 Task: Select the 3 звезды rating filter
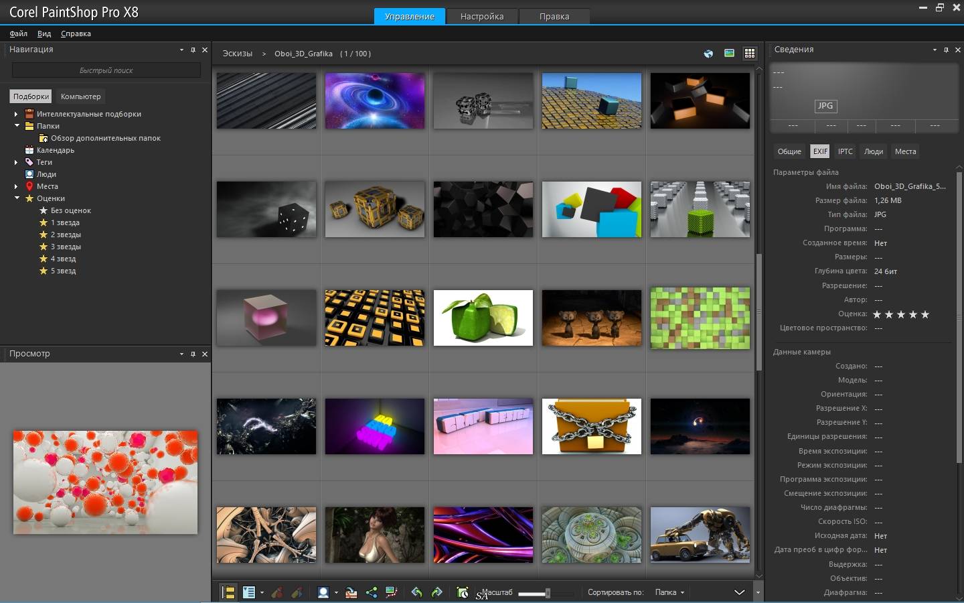pyautogui.click(x=66, y=247)
